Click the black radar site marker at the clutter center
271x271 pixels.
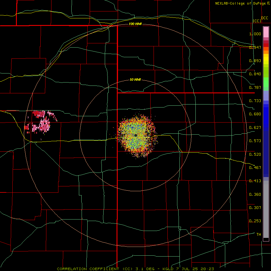tap(136, 135)
